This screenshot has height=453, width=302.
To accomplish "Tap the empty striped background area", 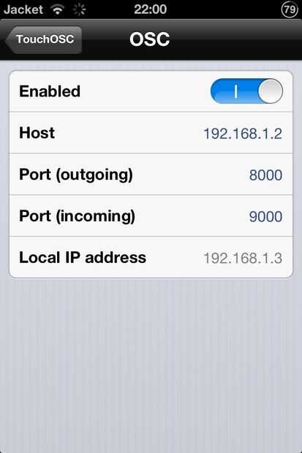I will click(x=151, y=365).
